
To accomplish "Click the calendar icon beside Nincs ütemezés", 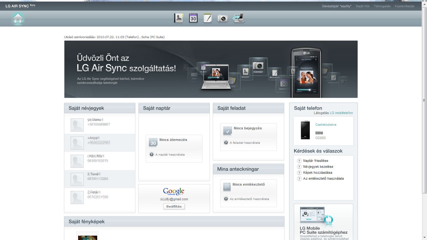I will 153,142.
